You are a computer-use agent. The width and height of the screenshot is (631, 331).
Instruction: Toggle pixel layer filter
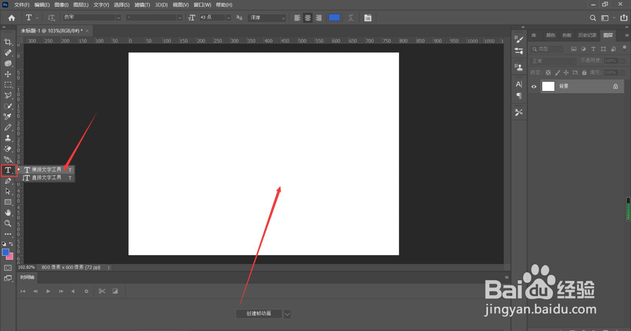pos(574,49)
